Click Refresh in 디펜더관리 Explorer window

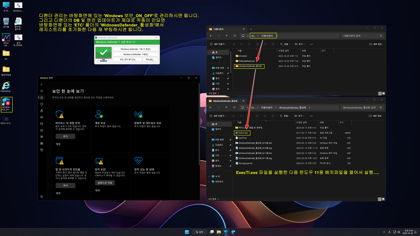click(x=234, y=36)
